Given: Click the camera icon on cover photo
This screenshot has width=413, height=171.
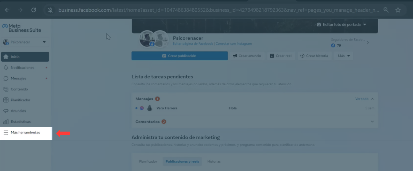Looking at the screenshot, I should coord(319,25).
